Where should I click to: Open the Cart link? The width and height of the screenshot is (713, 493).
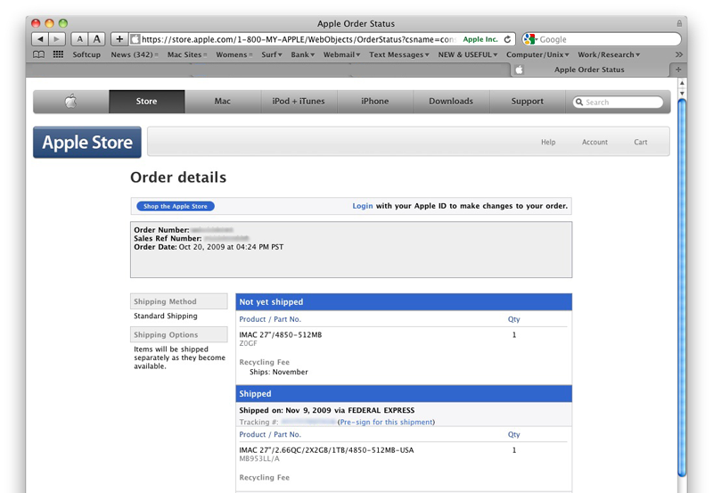click(641, 142)
